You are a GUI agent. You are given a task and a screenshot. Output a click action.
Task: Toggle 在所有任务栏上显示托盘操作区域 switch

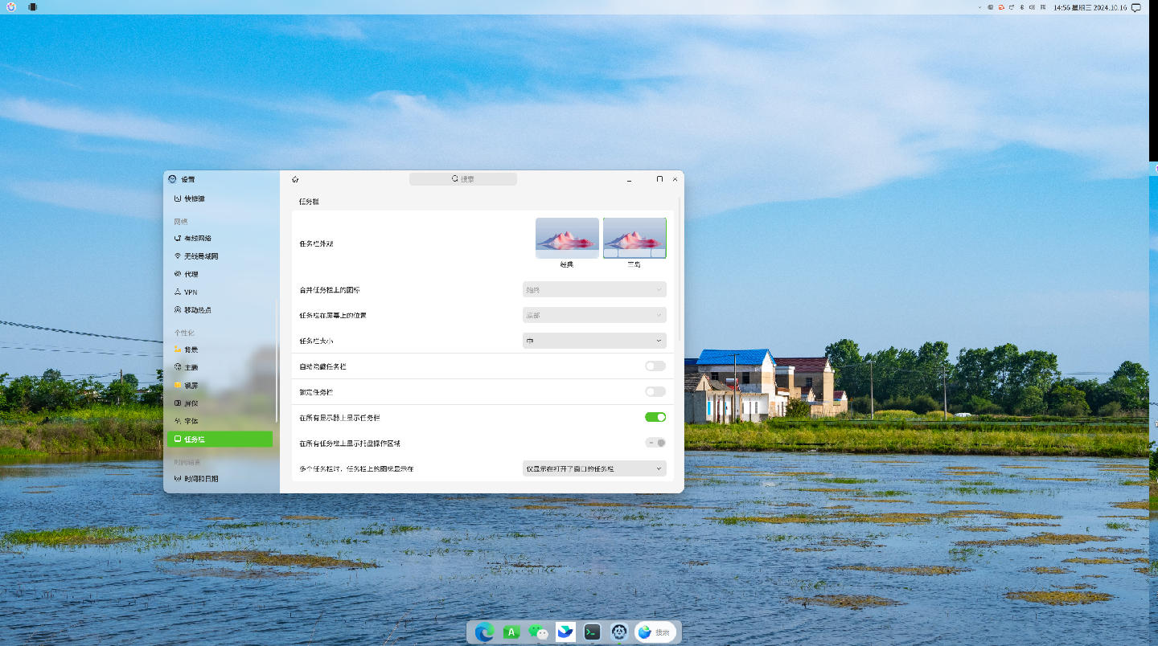(x=655, y=443)
